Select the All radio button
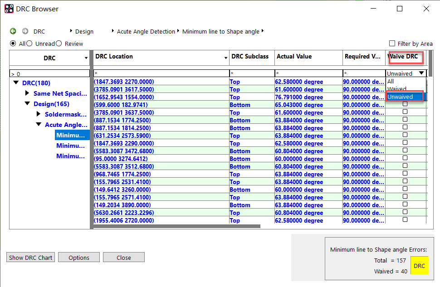 [13, 44]
